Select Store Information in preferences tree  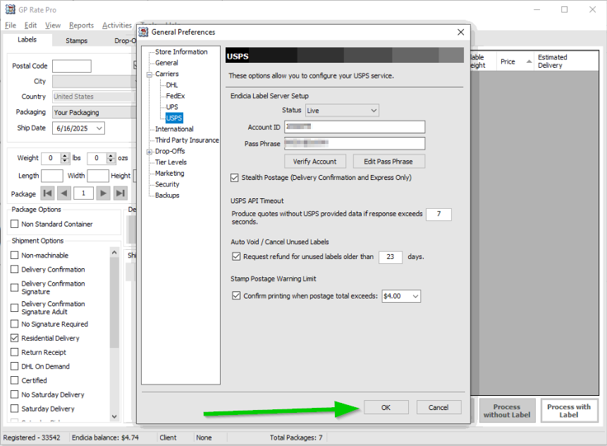click(x=181, y=52)
